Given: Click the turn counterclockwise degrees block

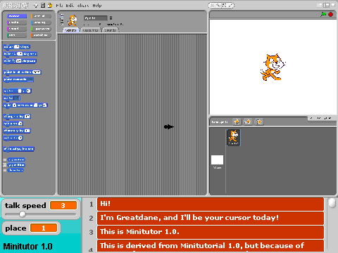Looking at the screenshot, I should pos(20,61).
